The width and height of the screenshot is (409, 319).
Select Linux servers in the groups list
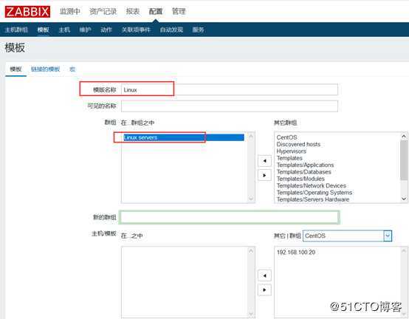click(184, 137)
